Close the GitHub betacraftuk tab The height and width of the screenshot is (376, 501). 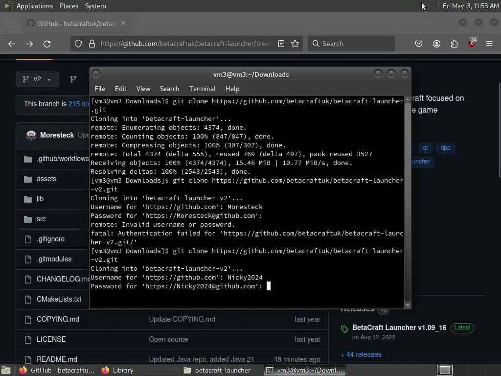pyautogui.click(x=123, y=23)
